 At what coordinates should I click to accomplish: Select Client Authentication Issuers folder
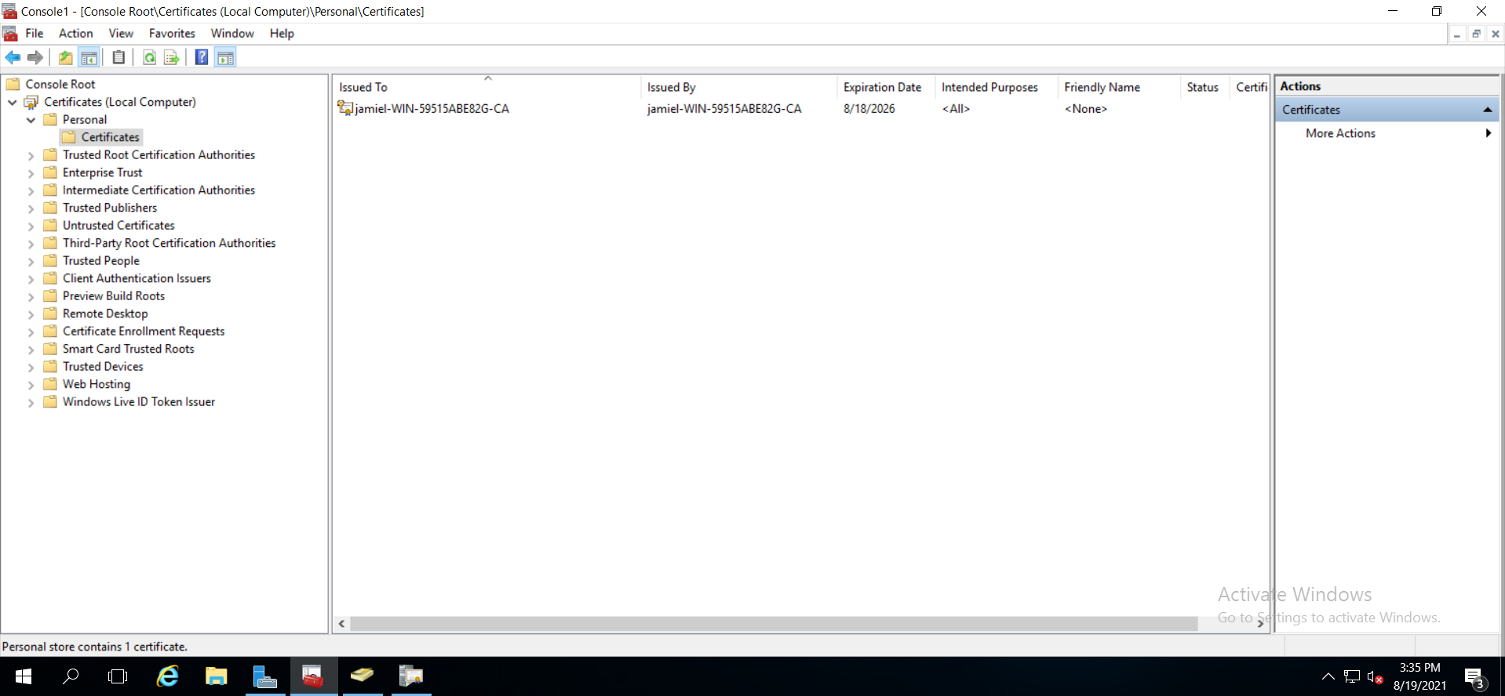coord(137,278)
